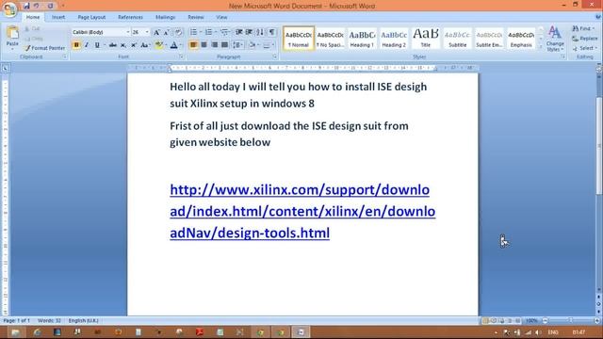603x339 pixels.
Task: Center align the paragraph
Action: click(204, 45)
